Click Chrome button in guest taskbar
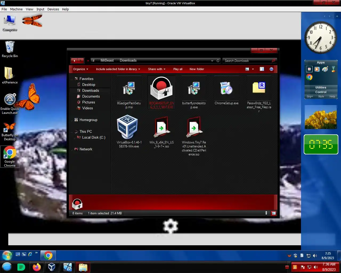 click(48, 255)
